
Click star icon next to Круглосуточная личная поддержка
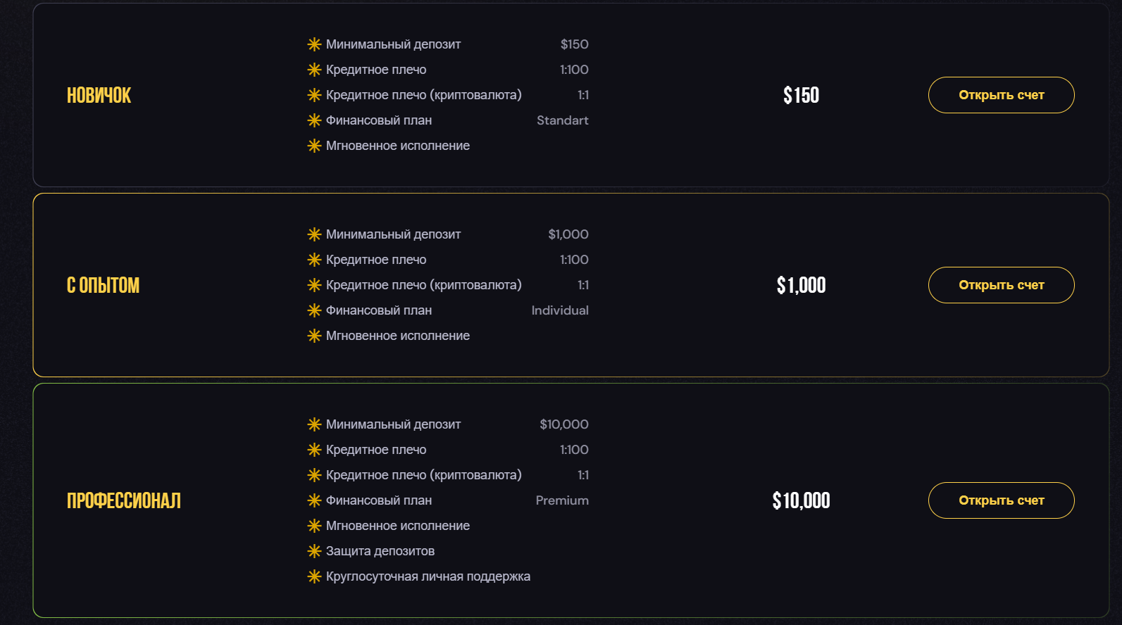tap(314, 576)
